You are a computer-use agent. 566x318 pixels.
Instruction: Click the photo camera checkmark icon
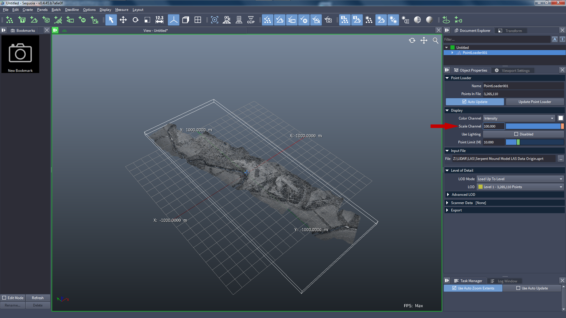(x=328, y=20)
